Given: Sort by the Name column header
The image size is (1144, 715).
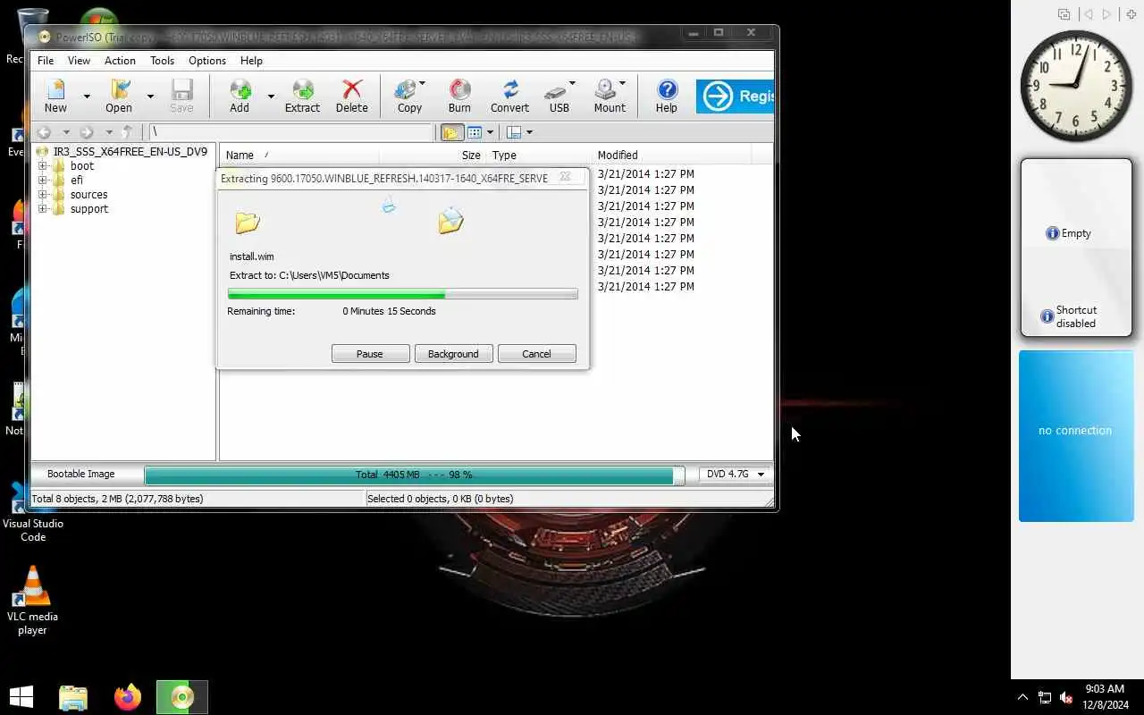Looking at the screenshot, I should click(299, 155).
